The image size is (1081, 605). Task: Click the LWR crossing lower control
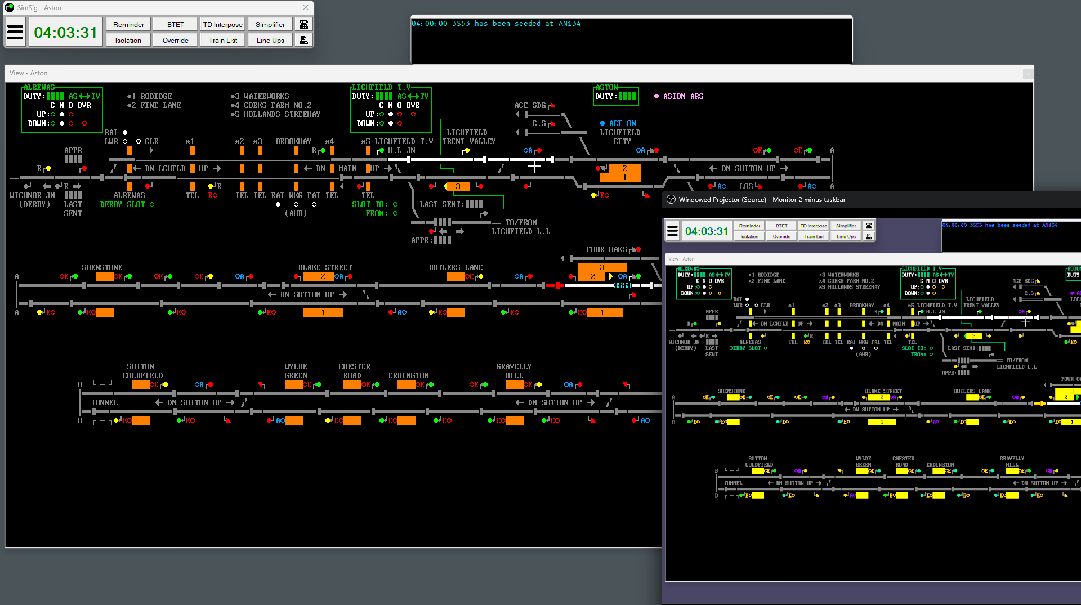[x=125, y=141]
